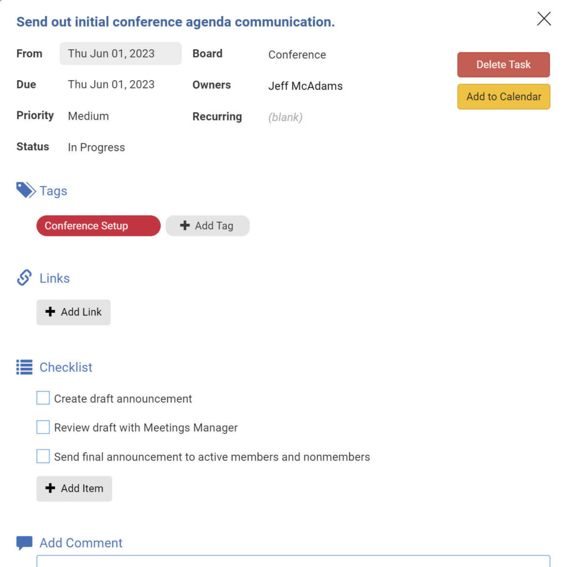Viewport: 564px width, 567px height.
Task: Select the red Conference Setup tag
Action: tap(98, 226)
